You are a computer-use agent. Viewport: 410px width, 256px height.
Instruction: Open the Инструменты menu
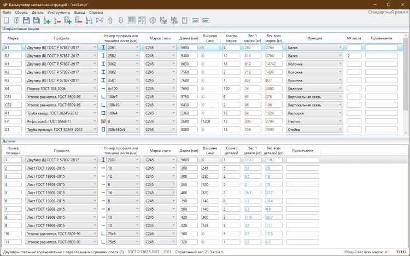(58, 11)
